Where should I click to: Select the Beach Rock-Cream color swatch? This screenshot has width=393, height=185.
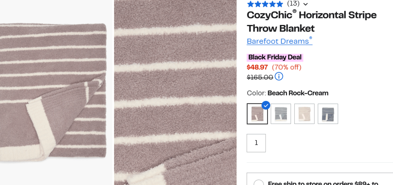(x=257, y=114)
